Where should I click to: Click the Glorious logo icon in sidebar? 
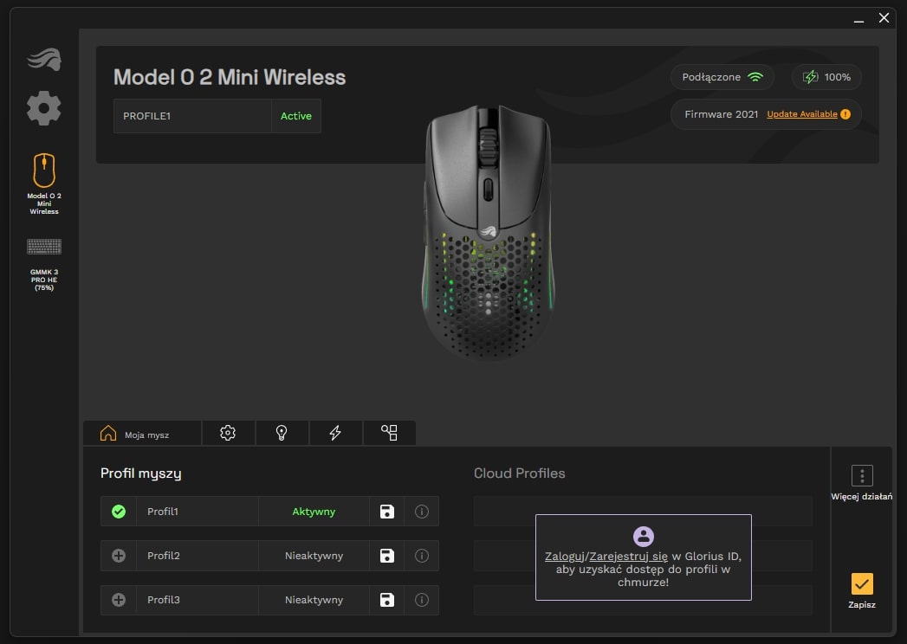point(44,59)
